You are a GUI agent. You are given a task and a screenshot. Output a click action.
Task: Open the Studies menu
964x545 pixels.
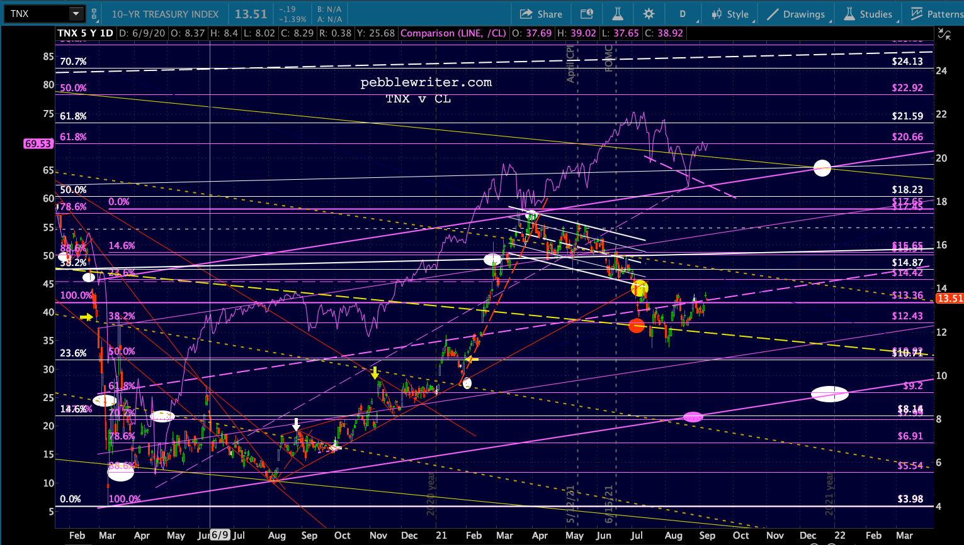tap(868, 14)
